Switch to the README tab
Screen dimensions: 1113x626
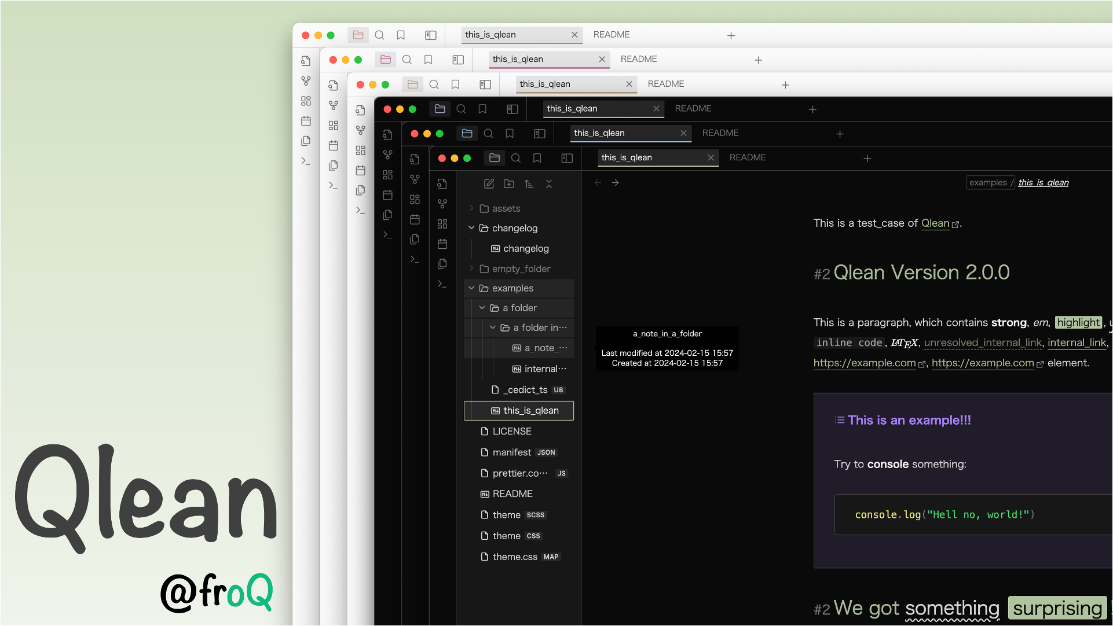tap(747, 157)
